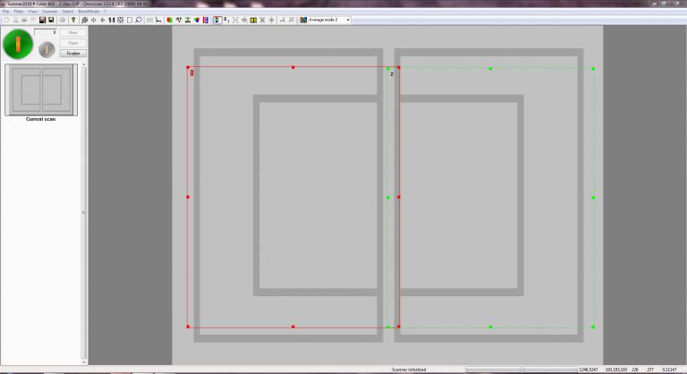
Task: Toggle the highlighted book mode toolbar icon
Action: pyautogui.click(x=217, y=19)
